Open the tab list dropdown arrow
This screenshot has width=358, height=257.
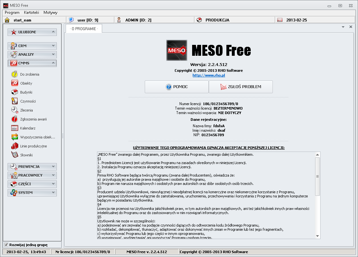343,27
